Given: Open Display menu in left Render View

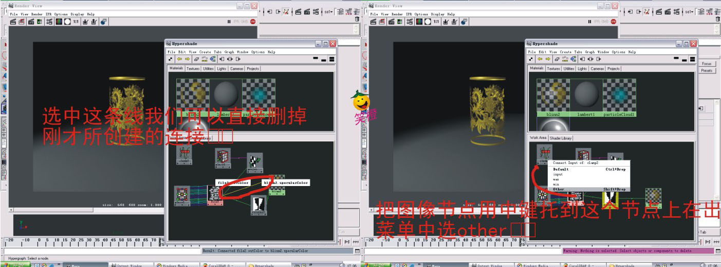Looking at the screenshot, I should pyautogui.click(x=77, y=14).
